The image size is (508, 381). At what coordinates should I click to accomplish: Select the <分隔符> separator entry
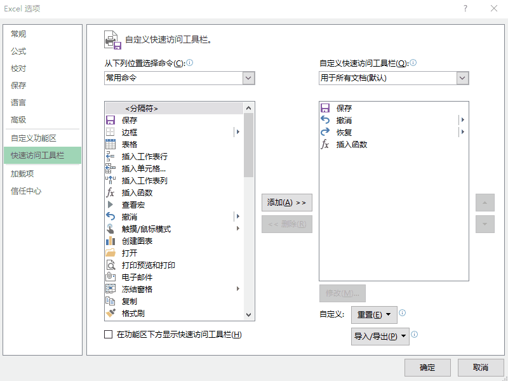pos(174,108)
